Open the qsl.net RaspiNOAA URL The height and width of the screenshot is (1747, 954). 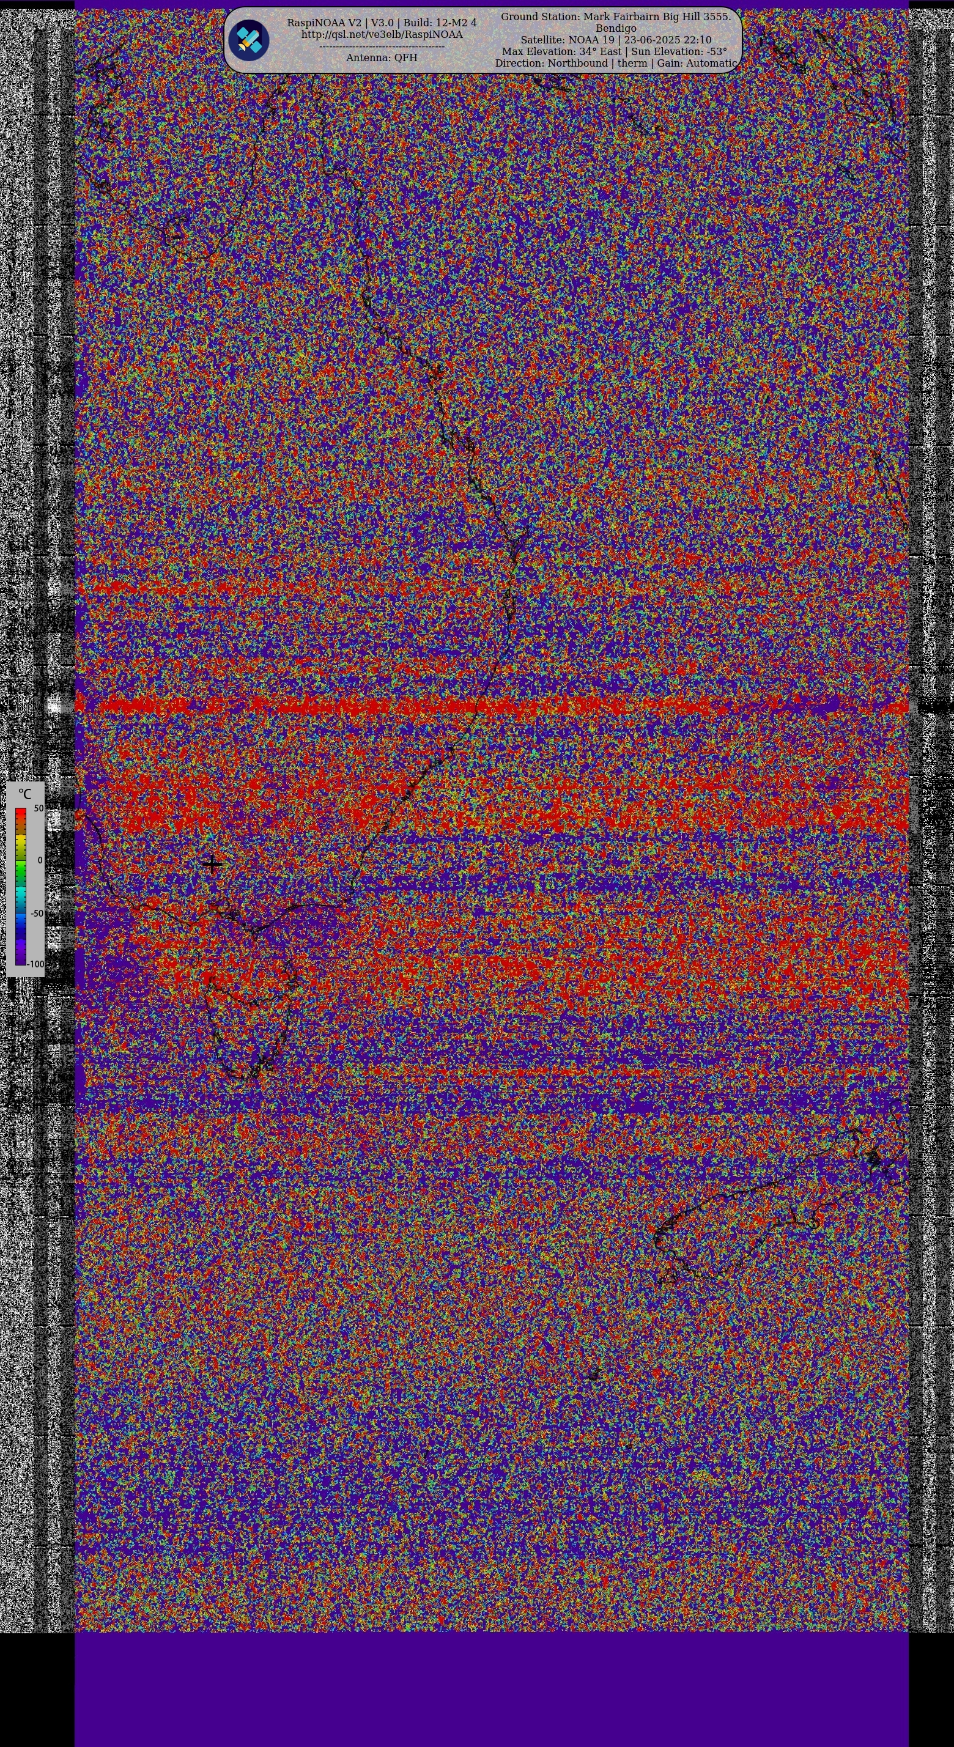[382, 35]
